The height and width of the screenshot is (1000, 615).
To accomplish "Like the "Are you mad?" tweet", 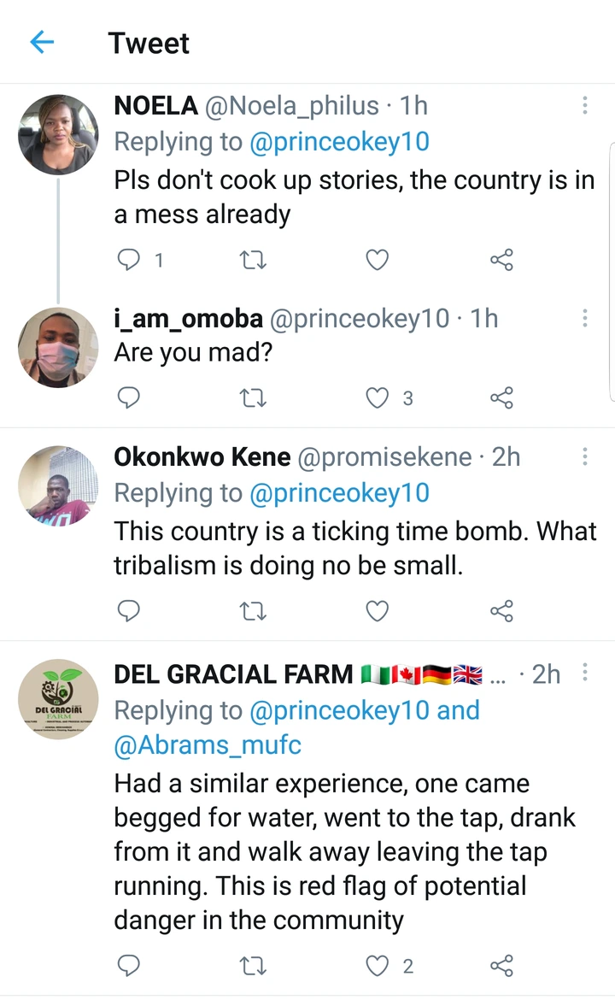I will pos(377,397).
